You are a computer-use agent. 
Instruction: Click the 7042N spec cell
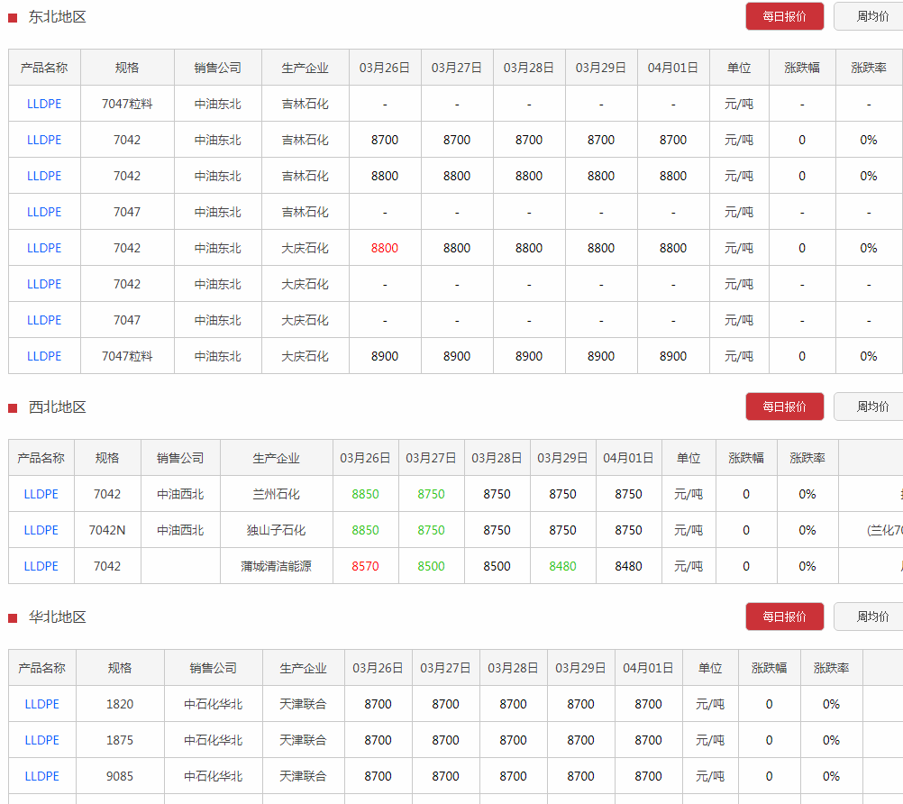click(x=107, y=530)
